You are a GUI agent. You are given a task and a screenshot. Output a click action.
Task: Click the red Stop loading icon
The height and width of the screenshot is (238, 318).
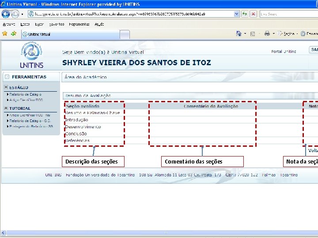(253, 14)
